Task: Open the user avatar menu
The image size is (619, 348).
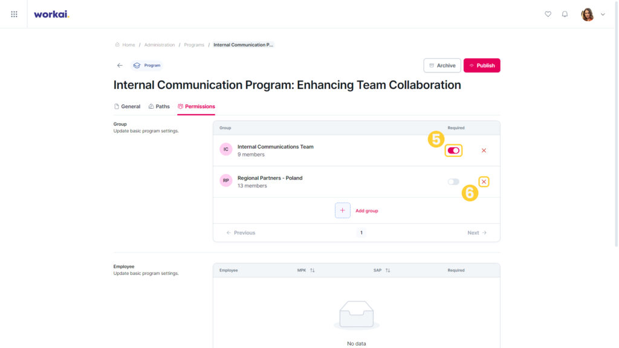Action: (588, 14)
